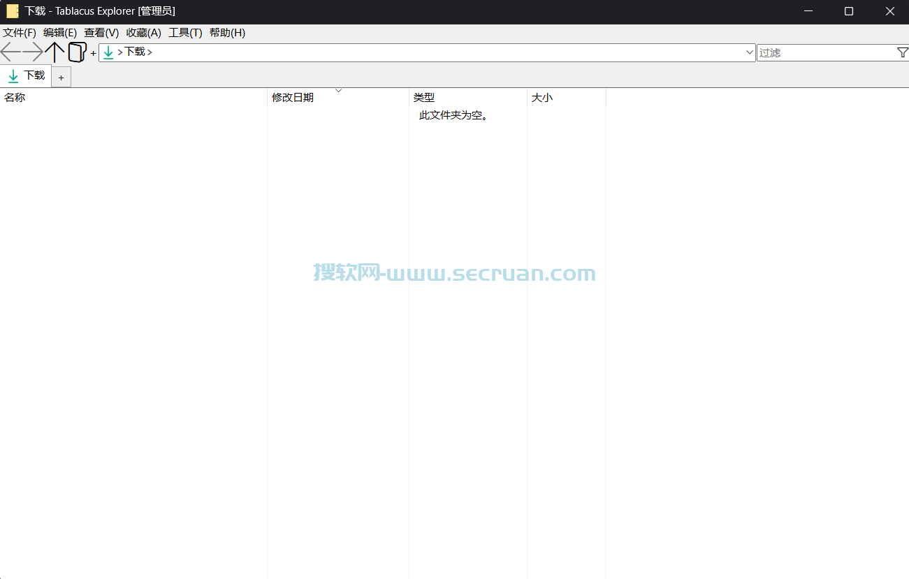Sort by the 修改日期 column header
Viewport: 909px width, 579px height.
click(338, 98)
